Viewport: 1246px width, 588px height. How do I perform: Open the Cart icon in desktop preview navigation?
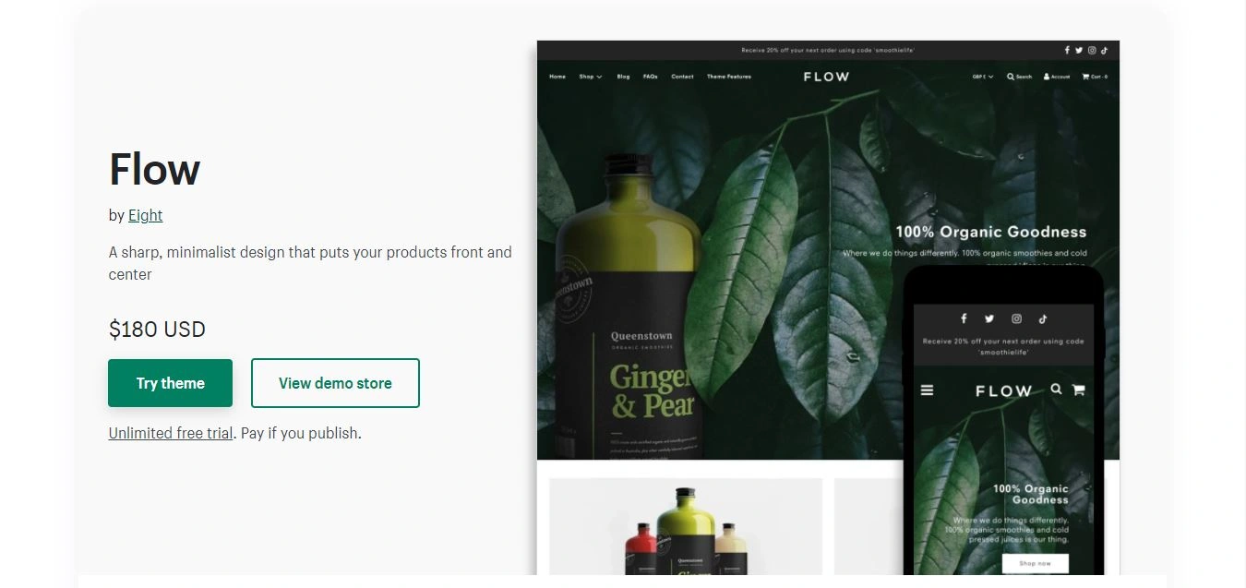coord(1085,77)
